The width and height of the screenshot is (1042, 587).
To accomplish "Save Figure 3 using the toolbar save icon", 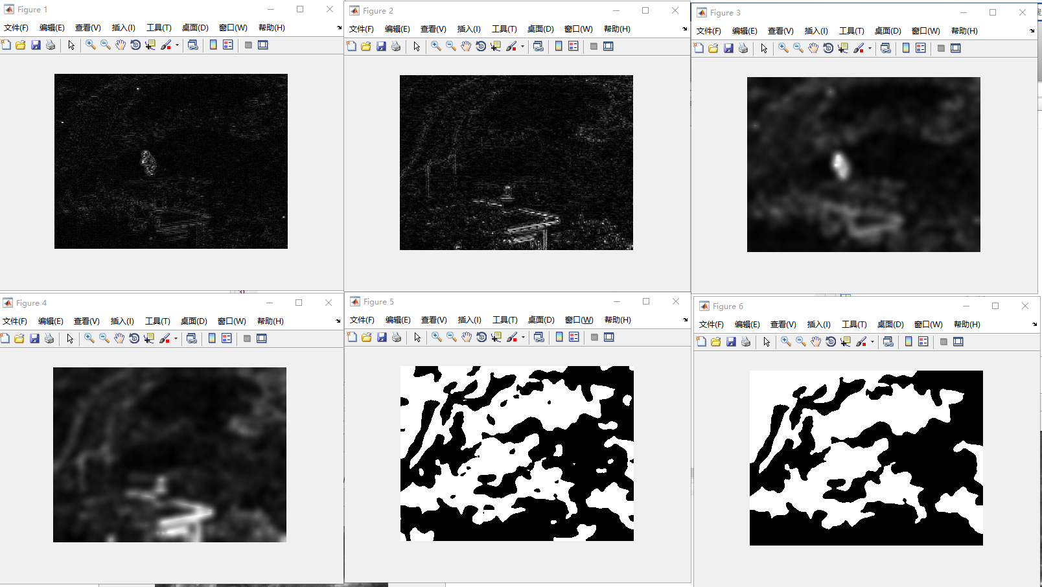I will point(728,48).
